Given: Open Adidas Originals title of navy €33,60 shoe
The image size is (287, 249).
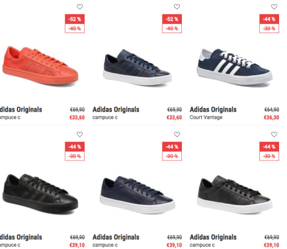Looking at the screenshot, I should click(116, 110).
